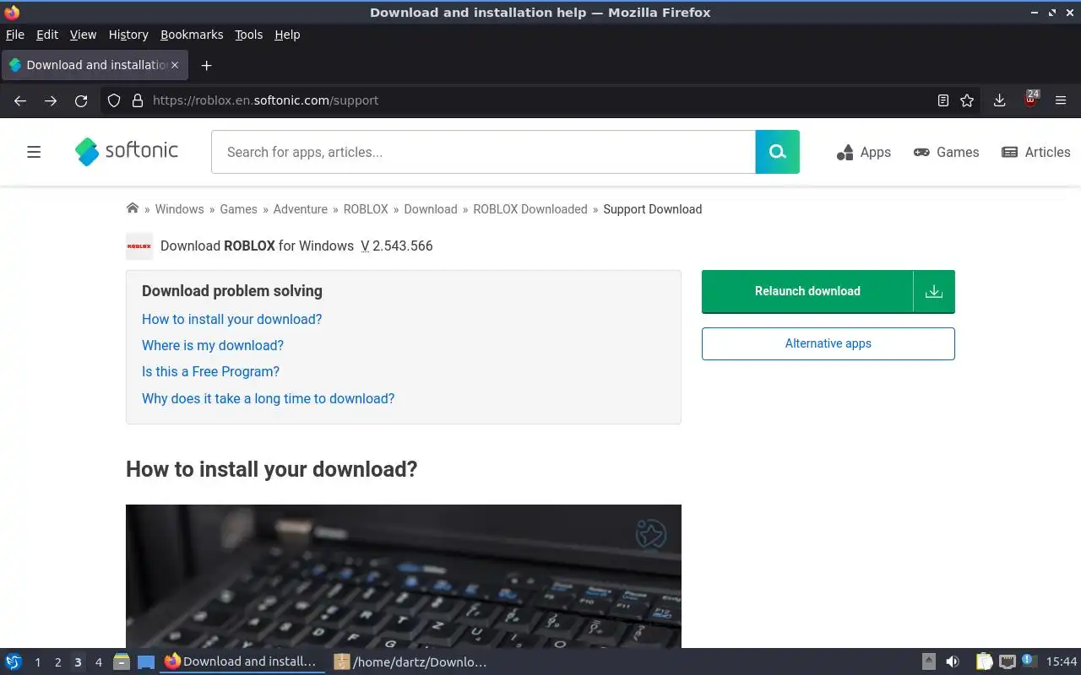
Task: Open the Bookmarks menu
Action: 192,35
